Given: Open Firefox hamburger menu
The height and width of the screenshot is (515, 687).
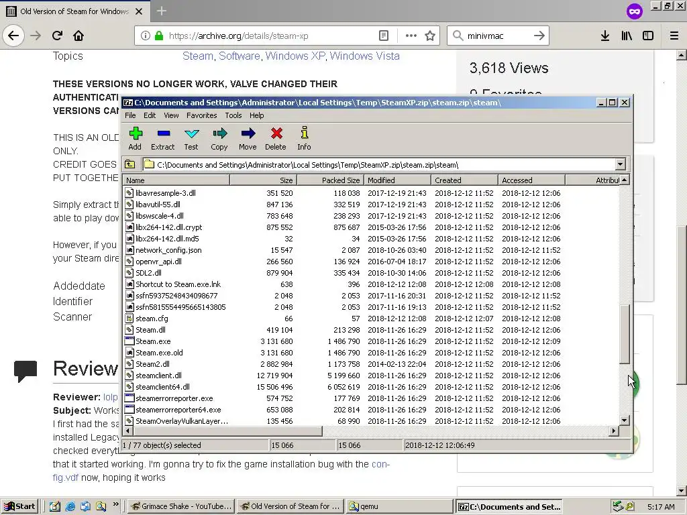Looking at the screenshot, I should point(674,36).
